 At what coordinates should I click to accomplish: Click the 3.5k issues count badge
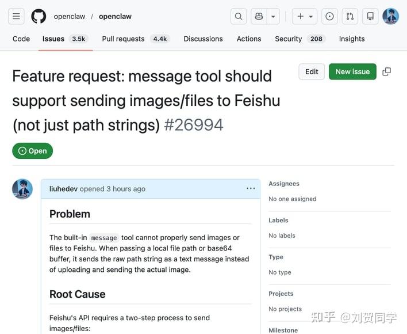(78, 39)
